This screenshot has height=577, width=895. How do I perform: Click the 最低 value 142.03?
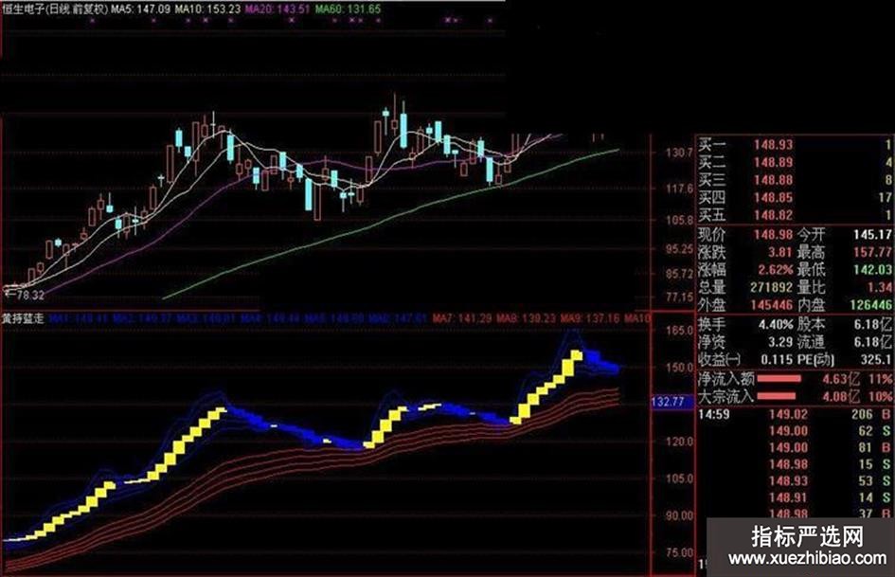(x=872, y=269)
